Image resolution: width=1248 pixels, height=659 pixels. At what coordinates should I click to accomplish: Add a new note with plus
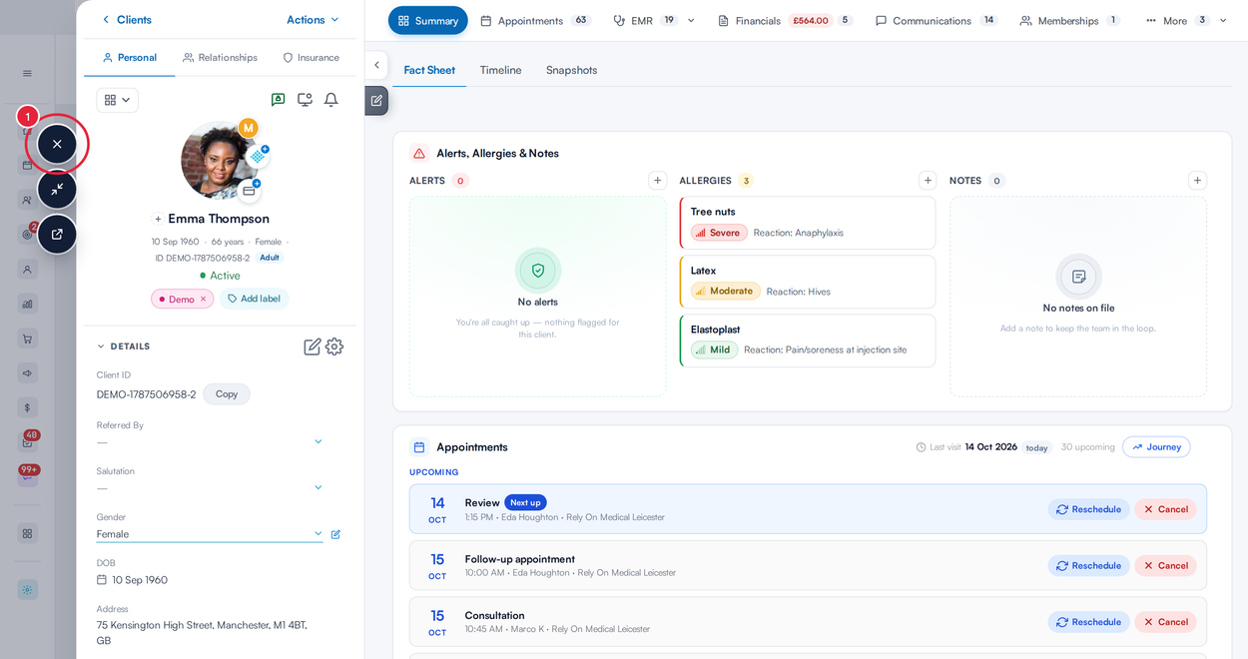click(x=1197, y=181)
